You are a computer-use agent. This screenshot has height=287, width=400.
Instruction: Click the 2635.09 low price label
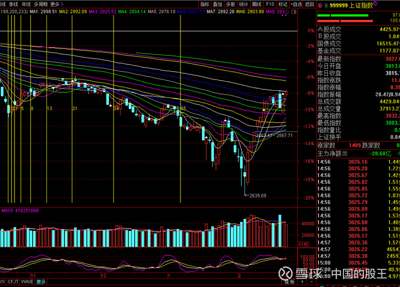click(x=257, y=195)
